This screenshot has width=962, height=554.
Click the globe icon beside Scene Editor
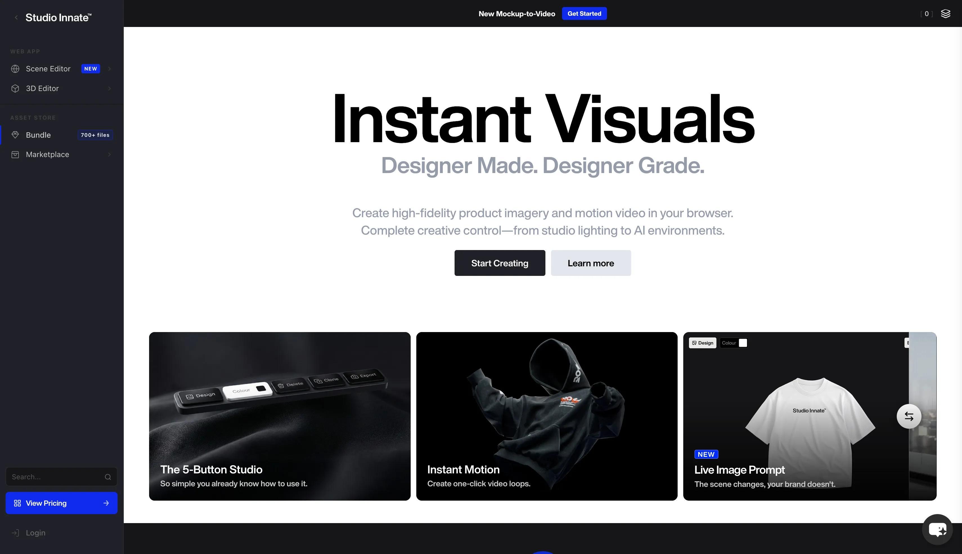tap(15, 69)
